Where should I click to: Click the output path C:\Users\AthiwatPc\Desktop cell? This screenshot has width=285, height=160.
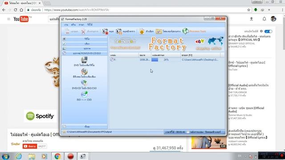click(200, 60)
